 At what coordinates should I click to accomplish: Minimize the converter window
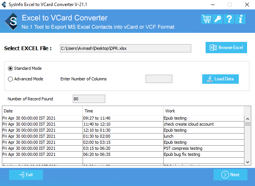[x=213, y=5]
